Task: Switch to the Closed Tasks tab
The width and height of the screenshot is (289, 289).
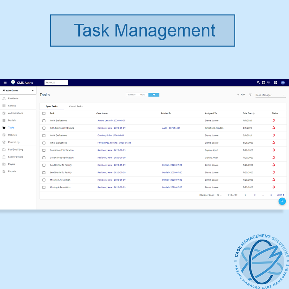Action: 76,107
